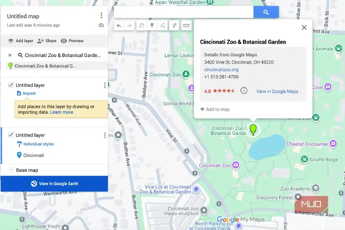
Task: Click Add layer
Action: (21, 41)
